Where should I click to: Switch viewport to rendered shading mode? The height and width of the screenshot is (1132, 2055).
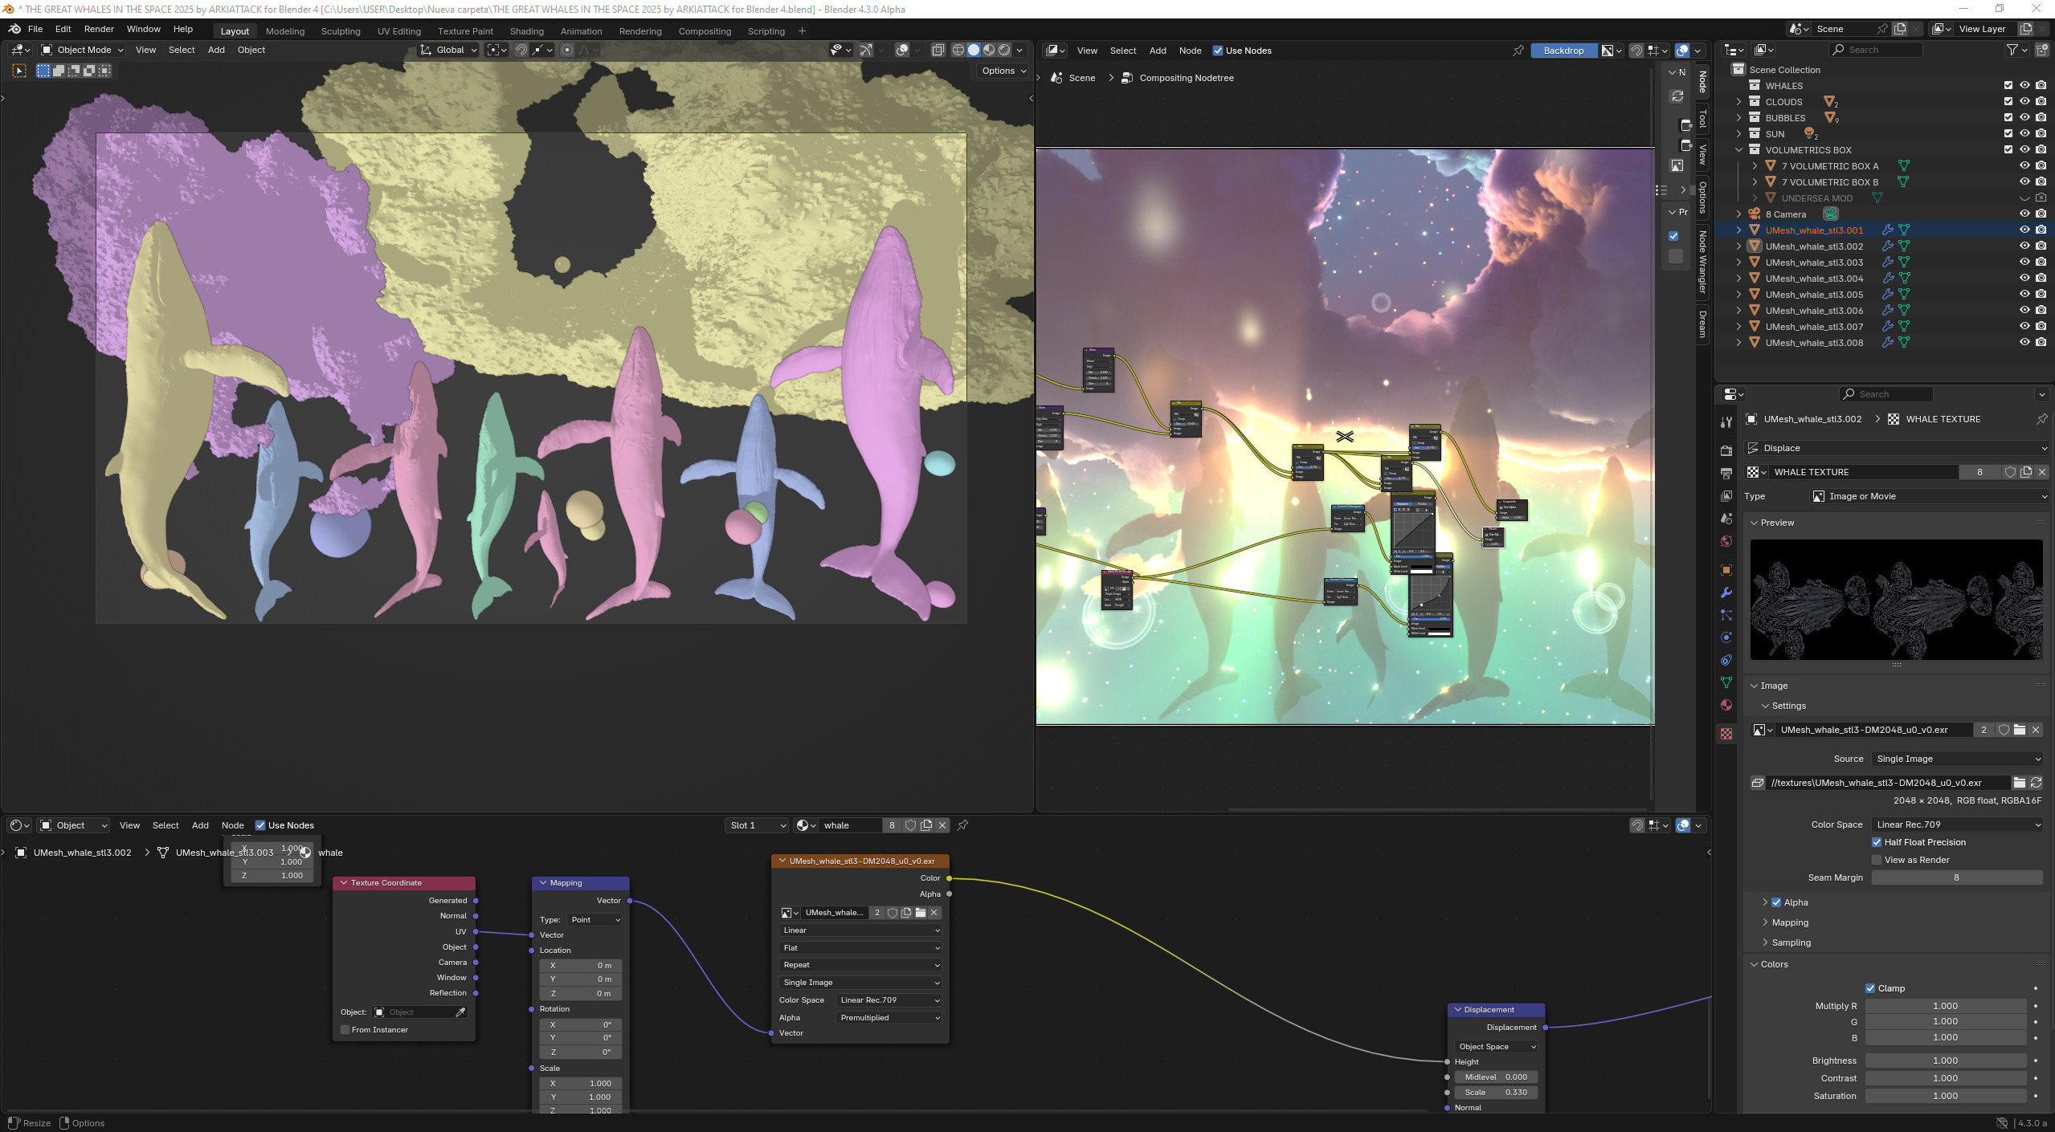point(1004,50)
